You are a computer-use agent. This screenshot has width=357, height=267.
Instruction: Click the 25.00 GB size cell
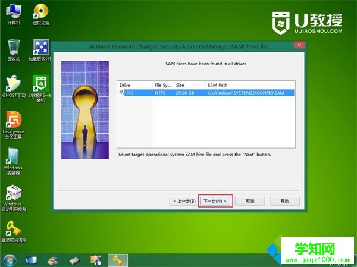(185, 93)
